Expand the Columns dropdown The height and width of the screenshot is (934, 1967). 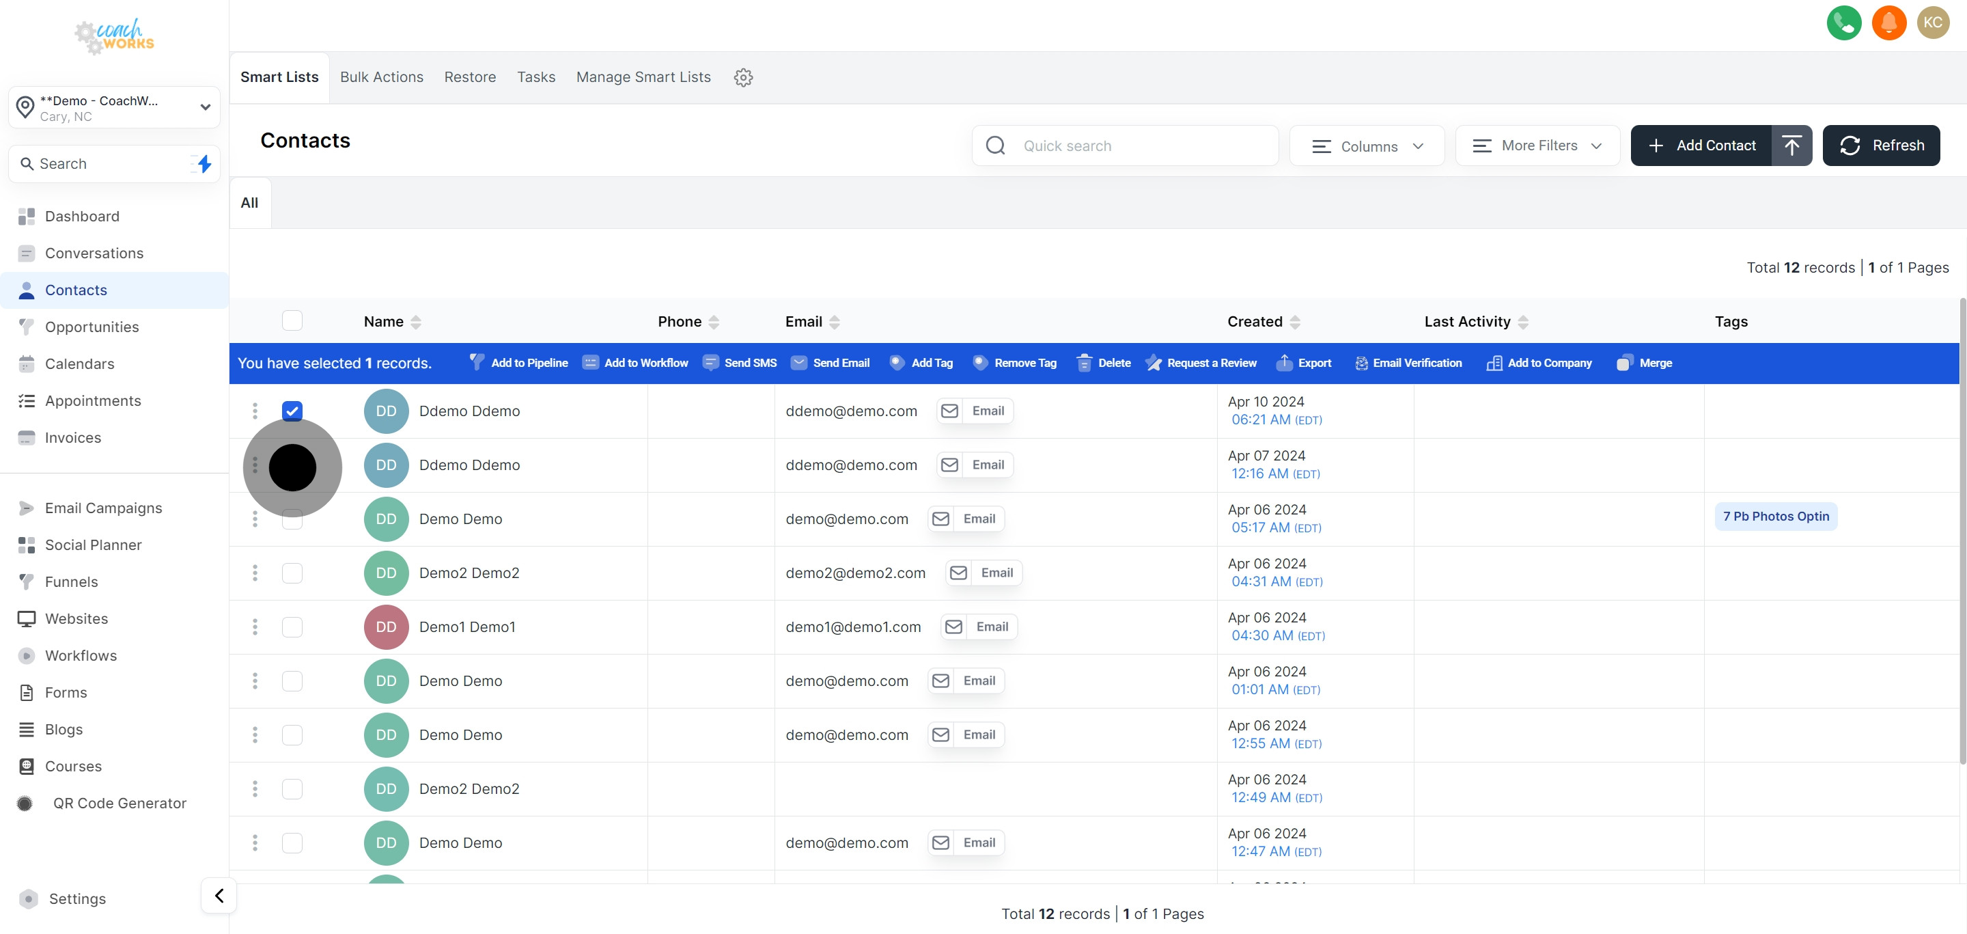(1367, 146)
